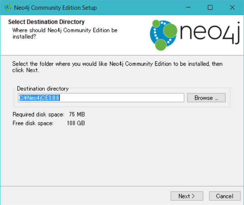Cancel the Neo4j setup
Screen dimensions: 244x205
(225, 196)
